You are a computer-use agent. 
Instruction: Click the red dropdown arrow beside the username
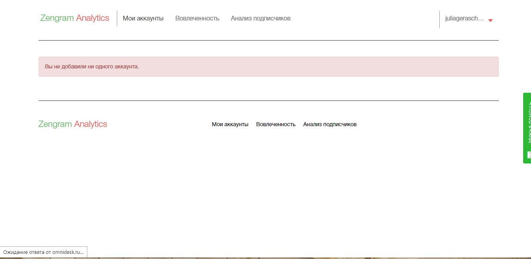click(x=490, y=20)
